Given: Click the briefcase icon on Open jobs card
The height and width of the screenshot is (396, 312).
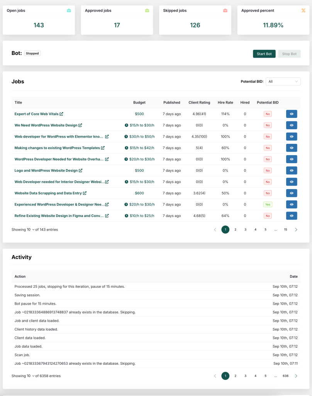Looking at the screenshot, I should pos(70,11).
